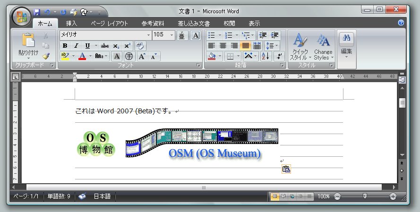Click the character shading icon

[117, 56]
